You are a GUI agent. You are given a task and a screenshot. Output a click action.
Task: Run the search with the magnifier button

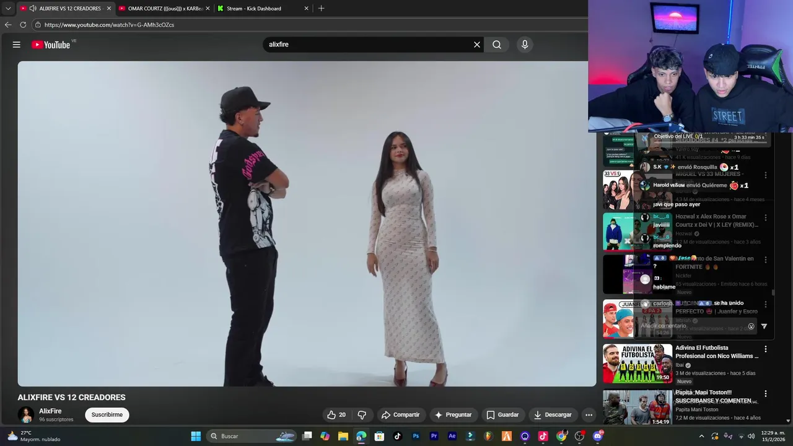497,45
